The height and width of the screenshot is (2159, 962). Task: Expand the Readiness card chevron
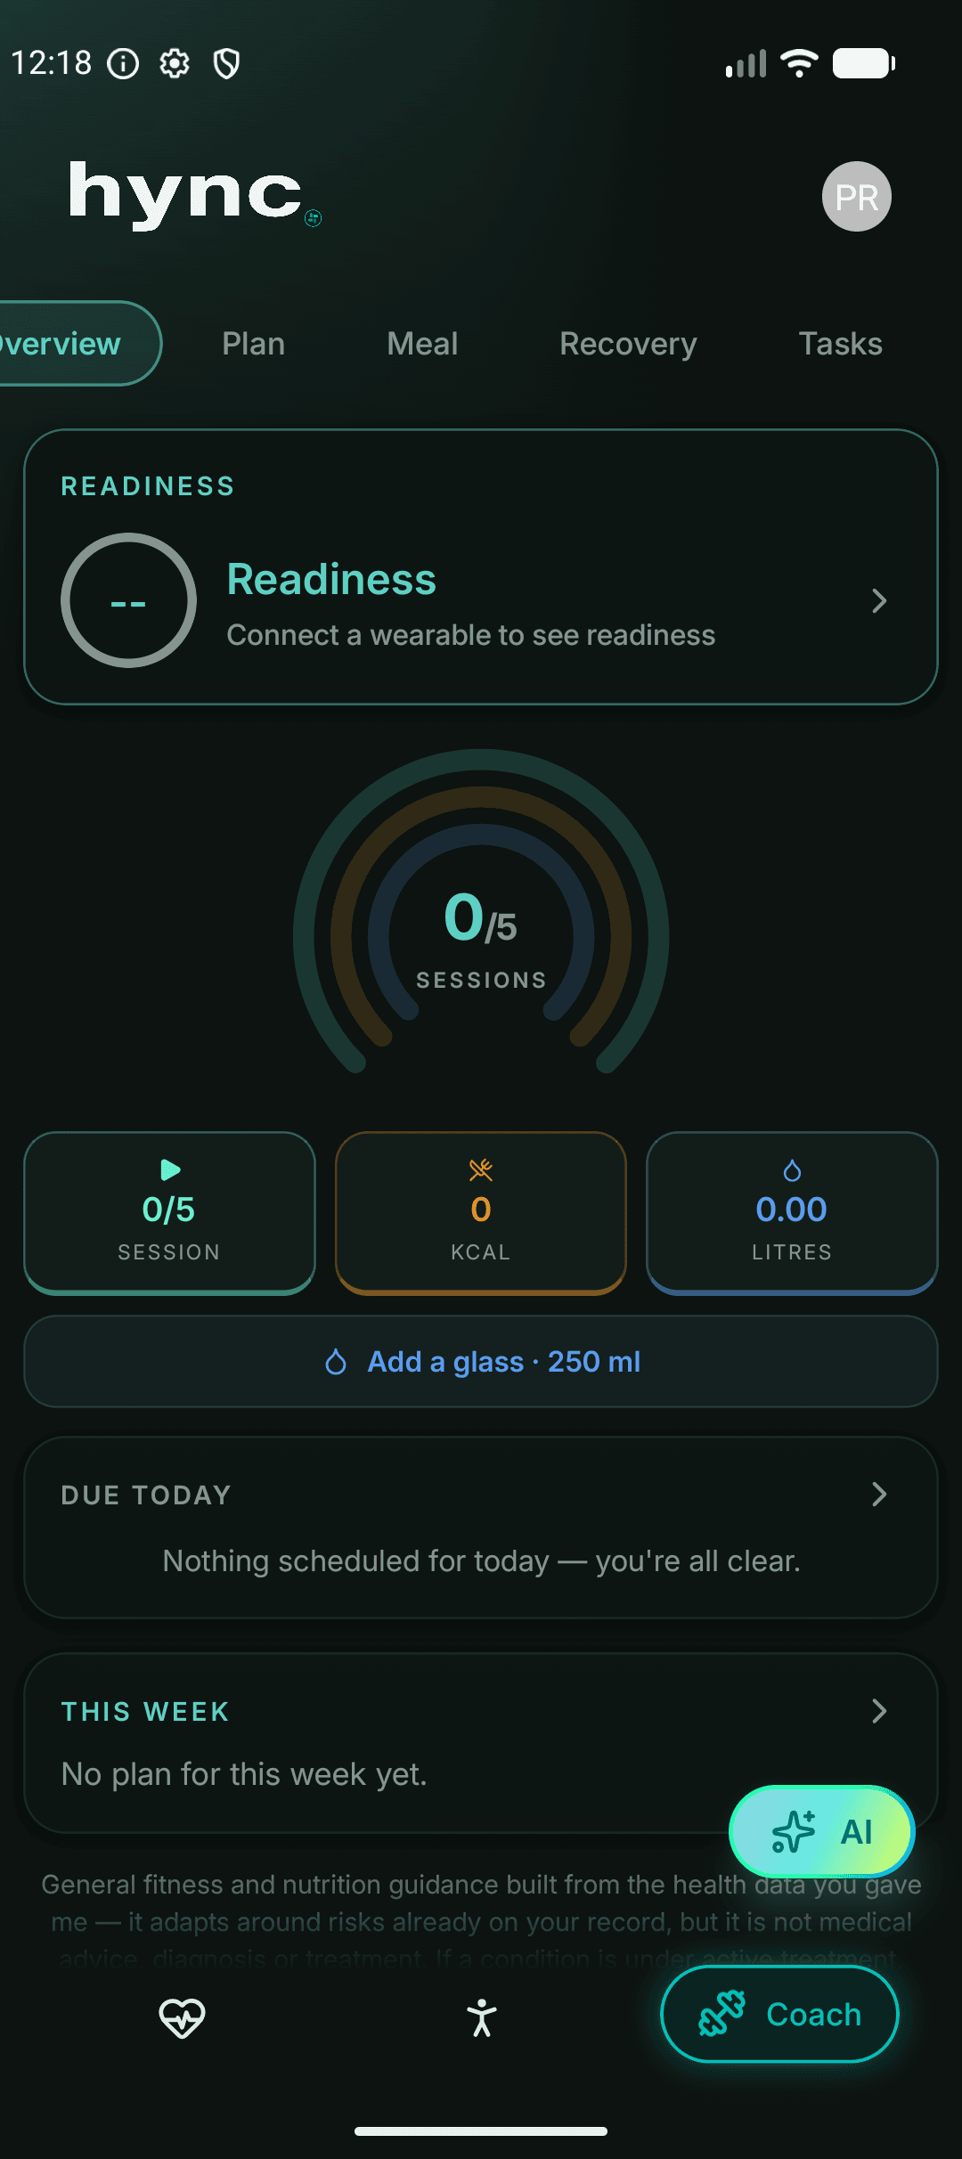click(x=879, y=601)
